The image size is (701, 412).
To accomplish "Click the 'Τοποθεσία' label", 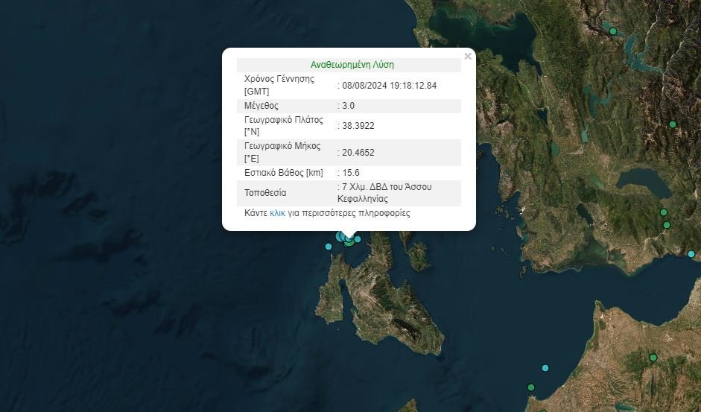I will click(x=265, y=193).
